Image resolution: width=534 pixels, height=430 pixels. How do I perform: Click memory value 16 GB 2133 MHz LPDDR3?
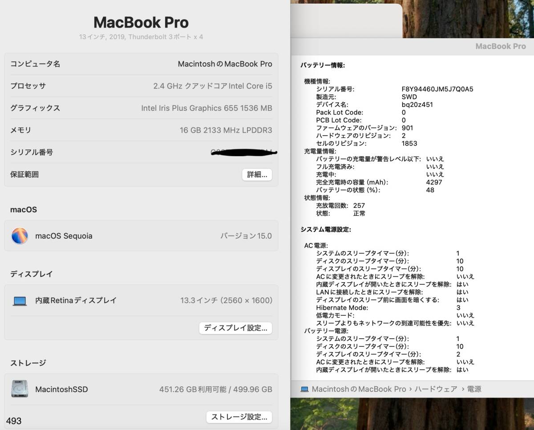226,130
